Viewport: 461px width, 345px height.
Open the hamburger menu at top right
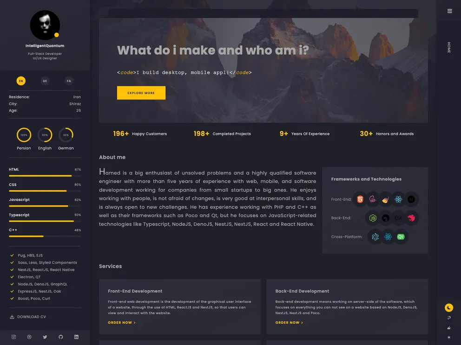click(x=449, y=11)
